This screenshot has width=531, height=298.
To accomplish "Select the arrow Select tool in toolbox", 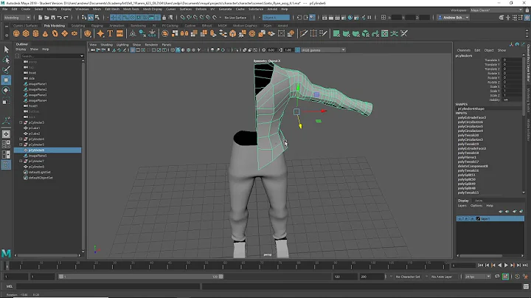I will coord(6,51).
